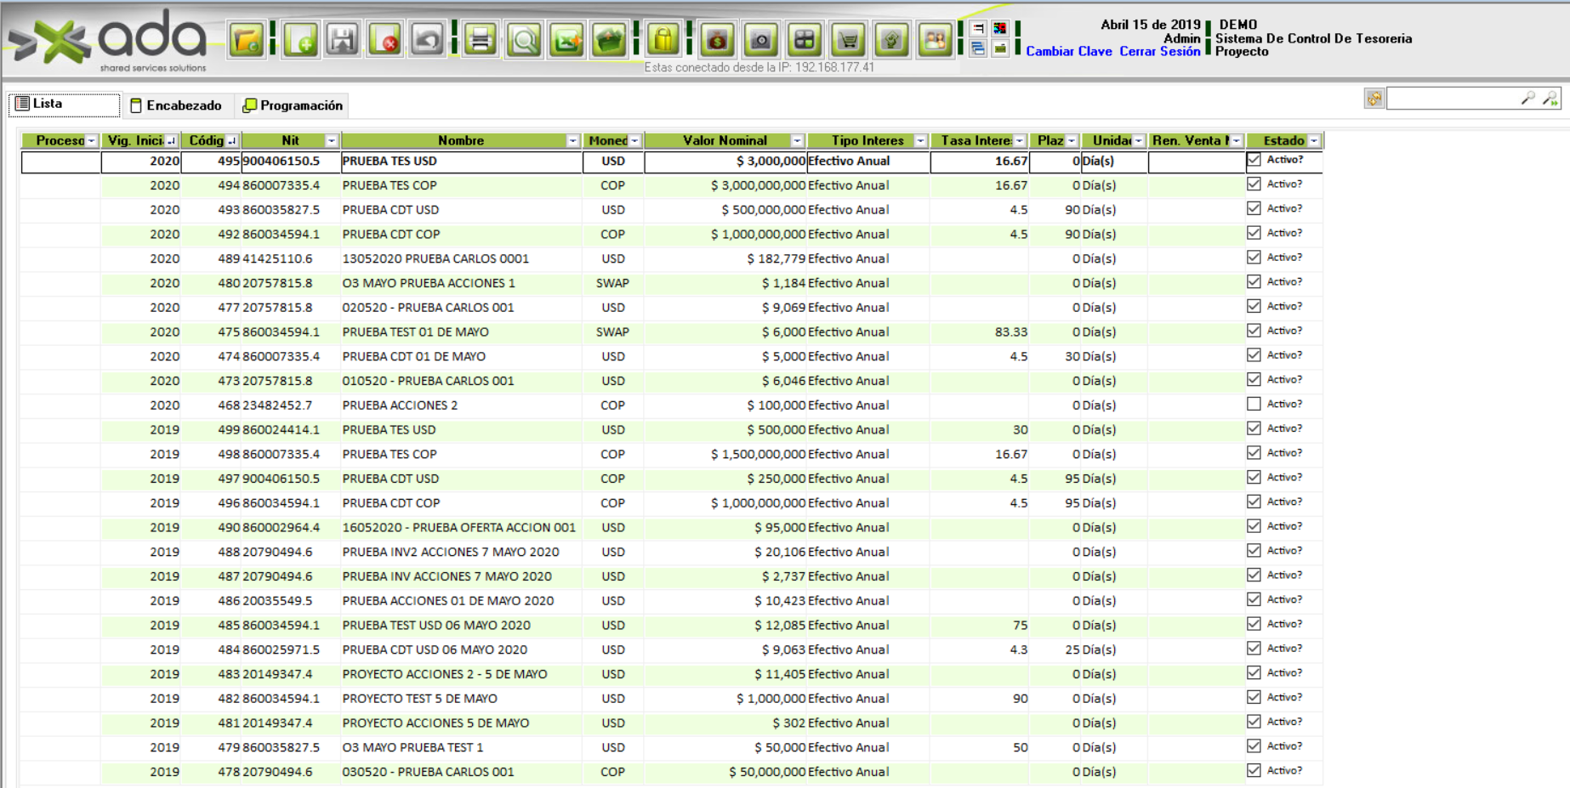Open the money bag toolbar icon
The image size is (1570, 788).
tap(718, 40)
